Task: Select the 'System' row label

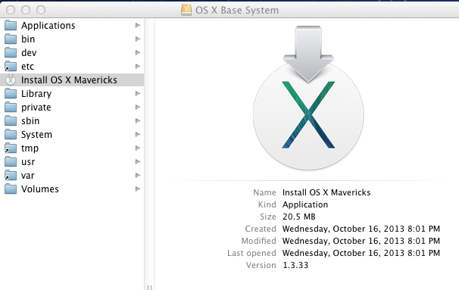Action: click(x=36, y=135)
